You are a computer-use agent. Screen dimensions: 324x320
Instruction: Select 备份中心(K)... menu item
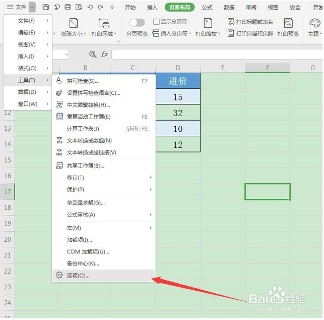tap(104, 263)
